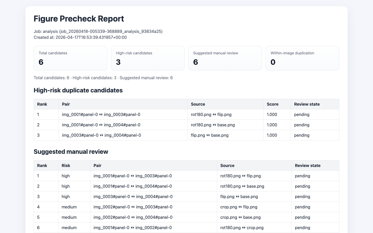This screenshot has width=373, height=233.
Task: Click high risk label in review row 1
Action: 66,176
